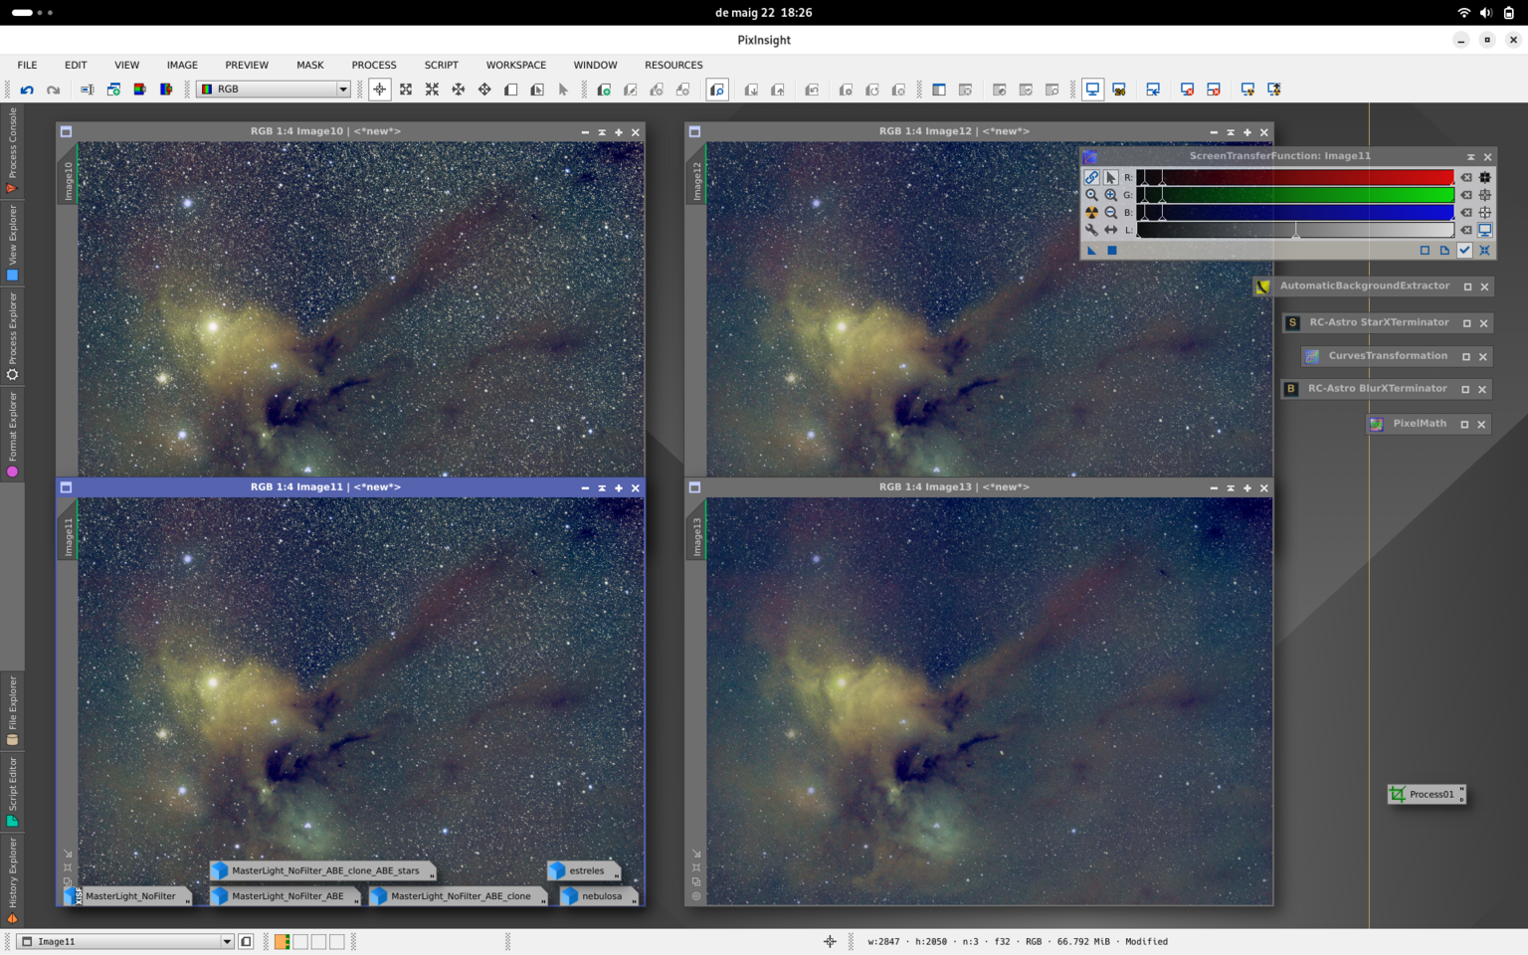Toggle the screen monitor button in main toolbar
This screenshot has width=1528, height=955.
click(x=1092, y=90)
